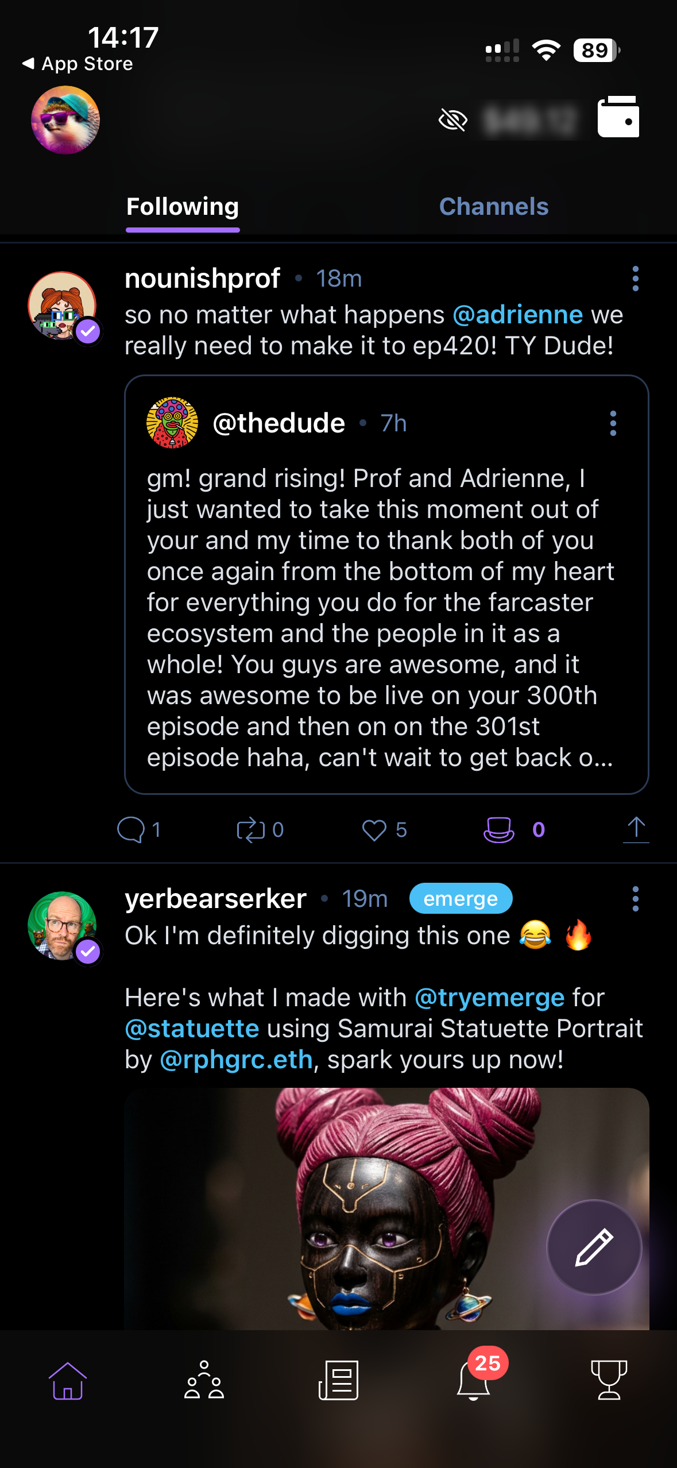The image size is (677, 1468).
Task: Reply to nounishprof's post
Action: point(131,830)
